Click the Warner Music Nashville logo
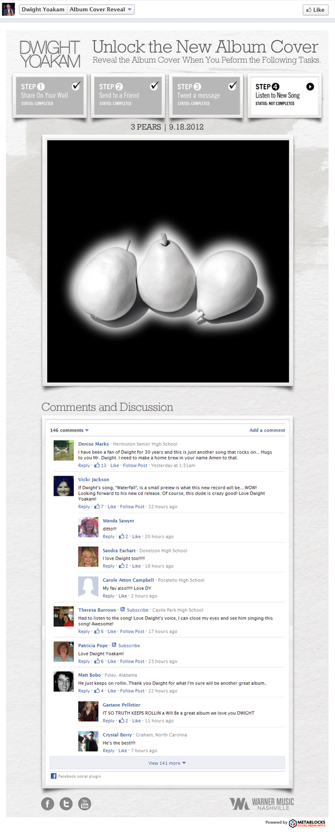Screen dimensions: 335x835 click(x=261, y=804)
